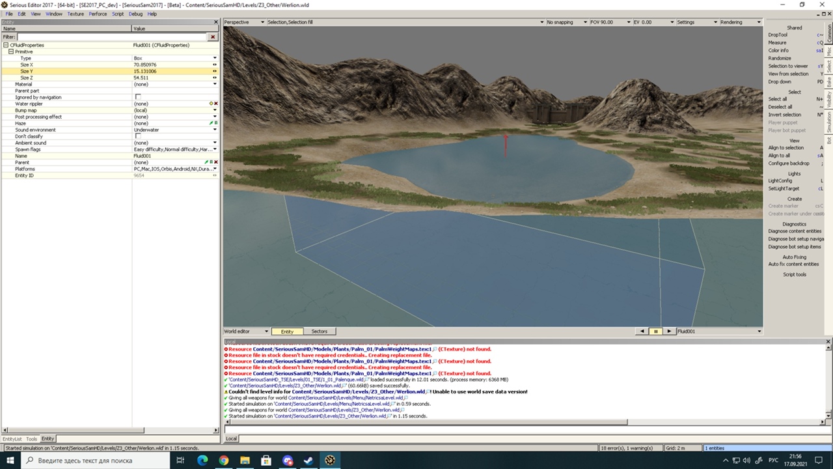Close the Entity properties panel

tap(216, 22)
